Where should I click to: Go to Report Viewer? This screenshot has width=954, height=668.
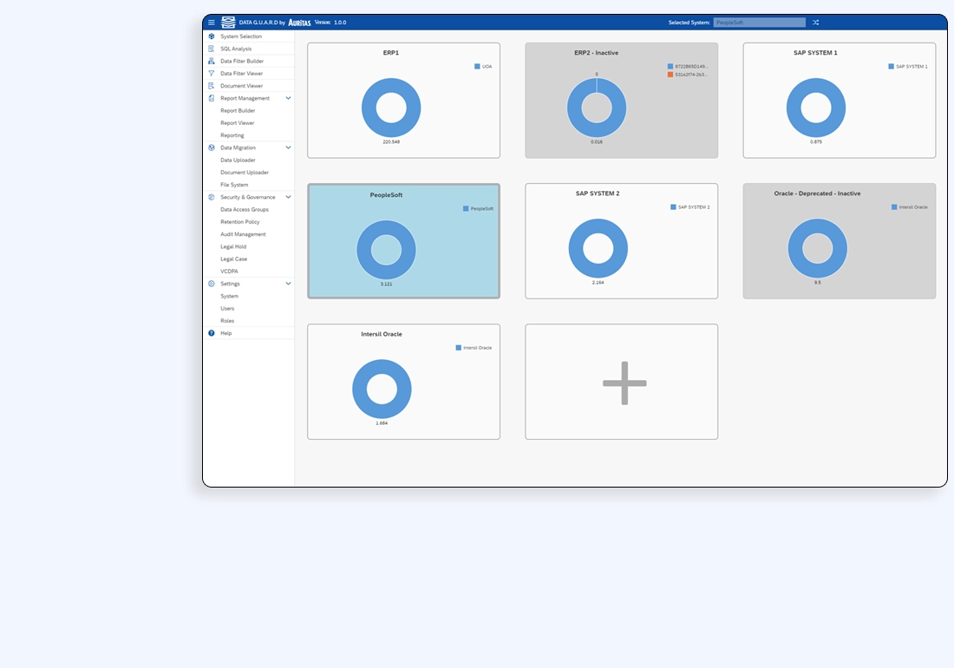(x=238, y=123)
